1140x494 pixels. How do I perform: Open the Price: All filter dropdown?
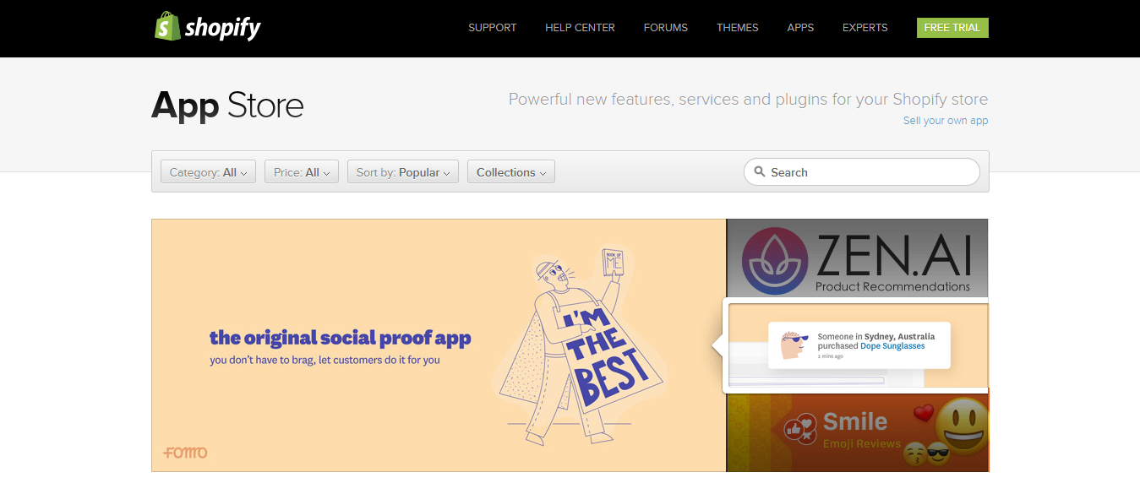pos(301,171)
